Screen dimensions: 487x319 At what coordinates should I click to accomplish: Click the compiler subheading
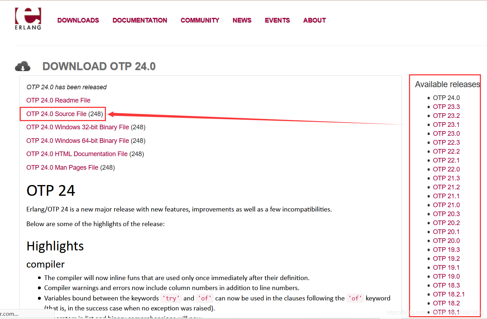click(x=45, y=264)
